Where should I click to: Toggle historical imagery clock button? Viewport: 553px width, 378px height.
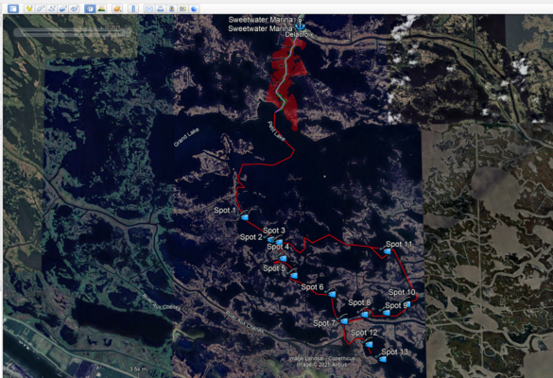(90, 9)
